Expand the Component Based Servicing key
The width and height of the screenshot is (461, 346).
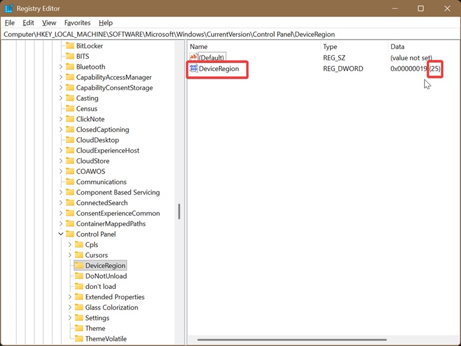(61, 192)
